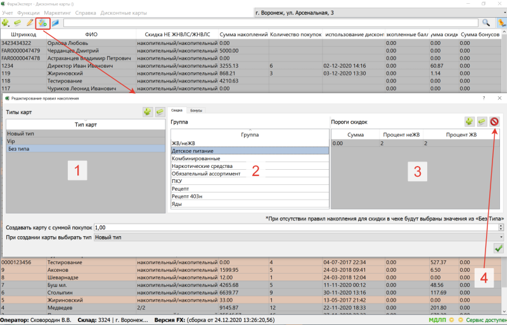
Task: Open the Маркетинг menu
Action: tap(57, 13)
